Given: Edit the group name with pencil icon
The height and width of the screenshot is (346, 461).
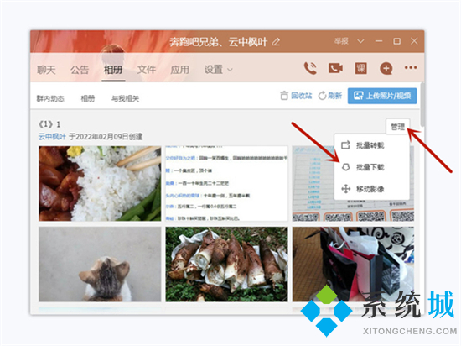Looking at the screenshot, I should point(276,42).
